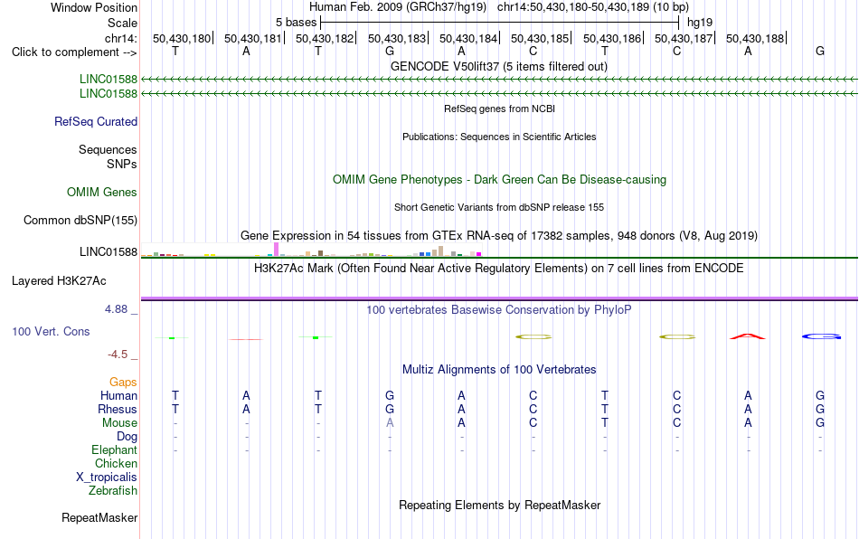Click the Dog species row label
Image resolution: width=859 pixels, height=539 pixels.
point(127,437)
